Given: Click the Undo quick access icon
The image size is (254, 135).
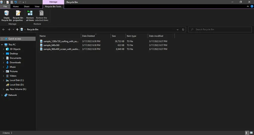Looking at the screenshot, I should coord(16,2).
